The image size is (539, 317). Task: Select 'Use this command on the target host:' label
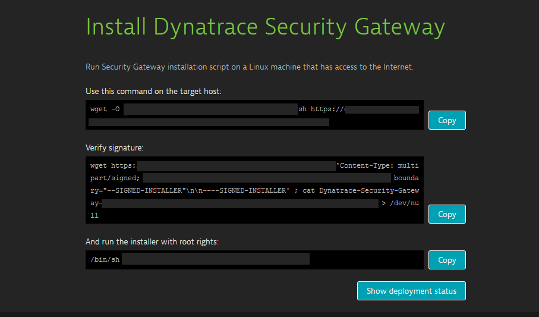point(153,91)
